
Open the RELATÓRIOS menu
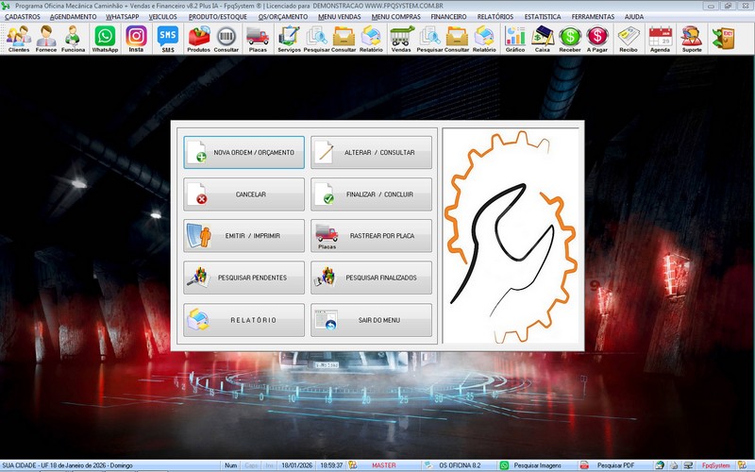495,16
